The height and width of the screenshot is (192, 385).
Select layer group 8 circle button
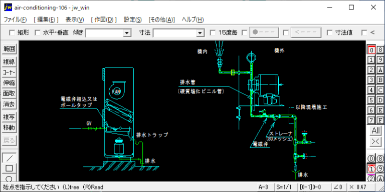(x=380, y=158)
